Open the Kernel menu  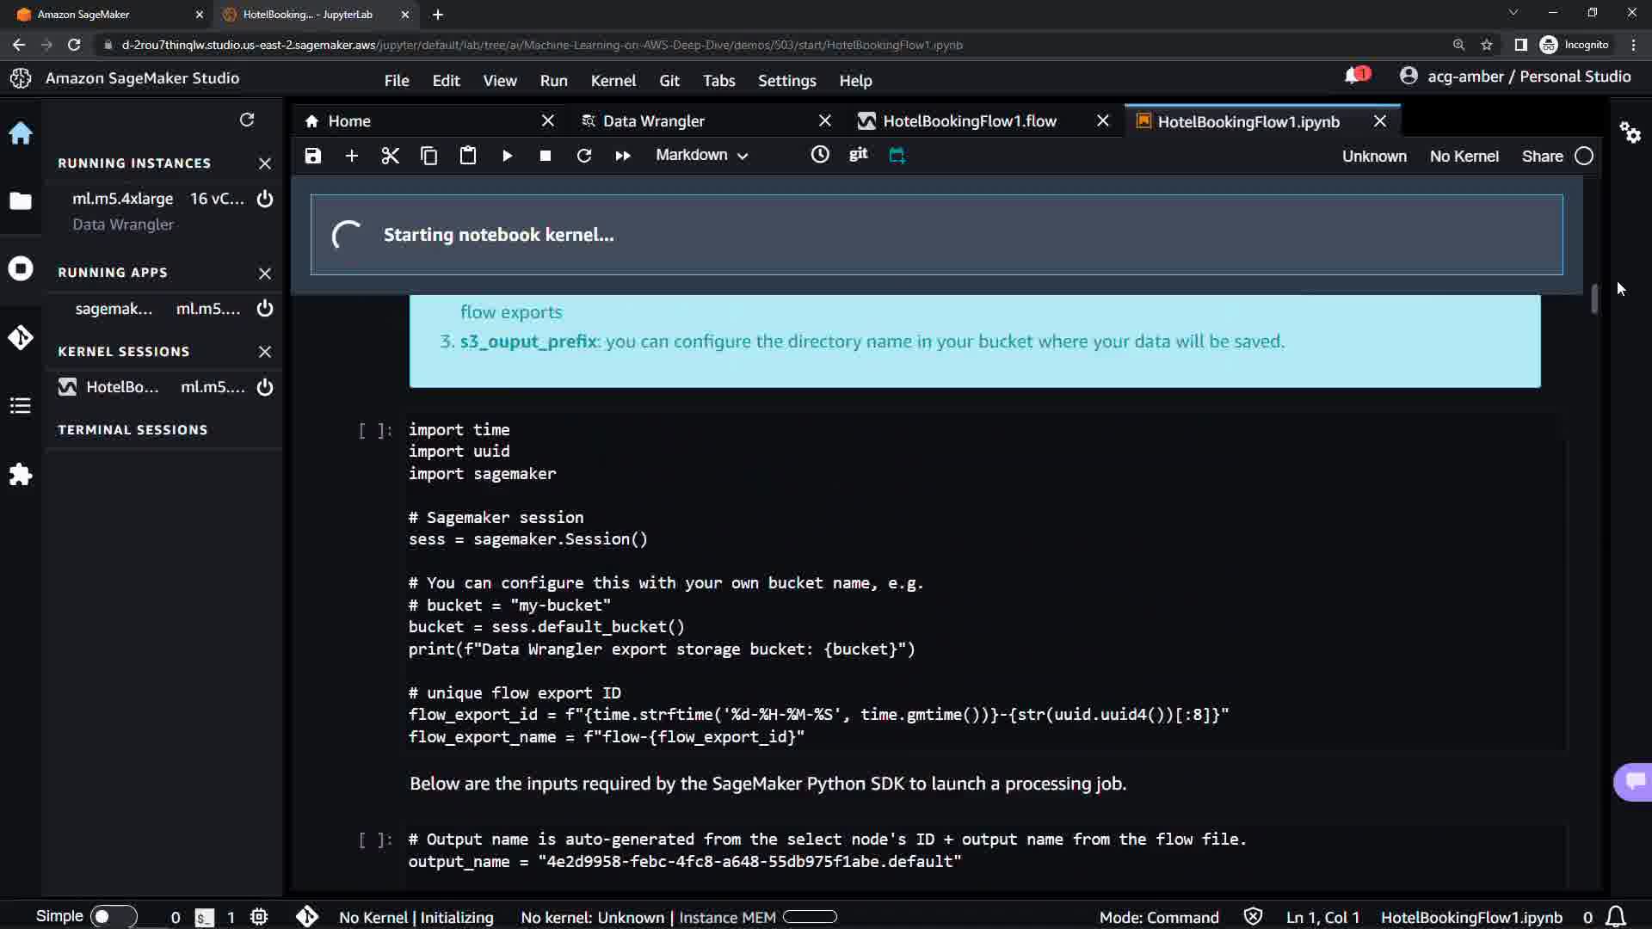point(613,81)
